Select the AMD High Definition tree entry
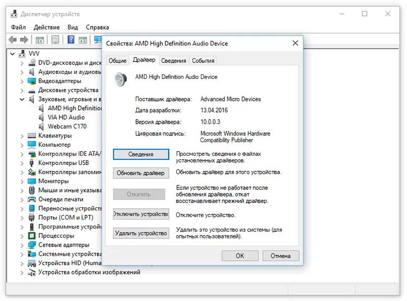 coord(75,108)
